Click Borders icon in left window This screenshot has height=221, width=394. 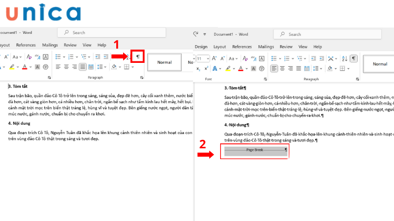pyautogui.click(x=127, y=67)
